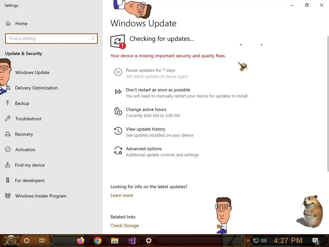Click the For developers tools icon
This screenshot has width=329, height=247.
[8, 180]
